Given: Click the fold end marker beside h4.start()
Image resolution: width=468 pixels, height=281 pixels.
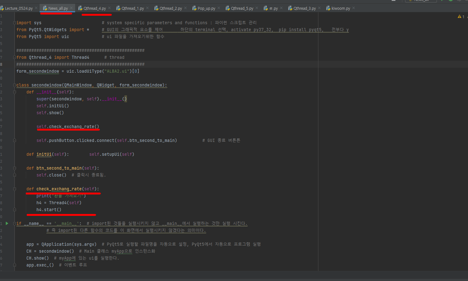Looking at the screenshot, I should 14,210.
